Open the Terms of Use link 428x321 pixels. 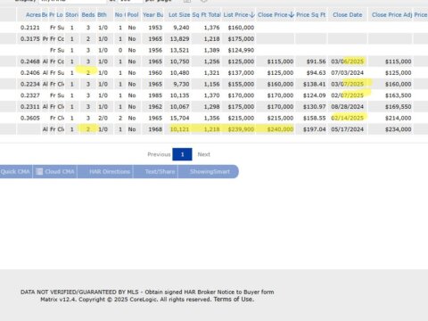234,300
